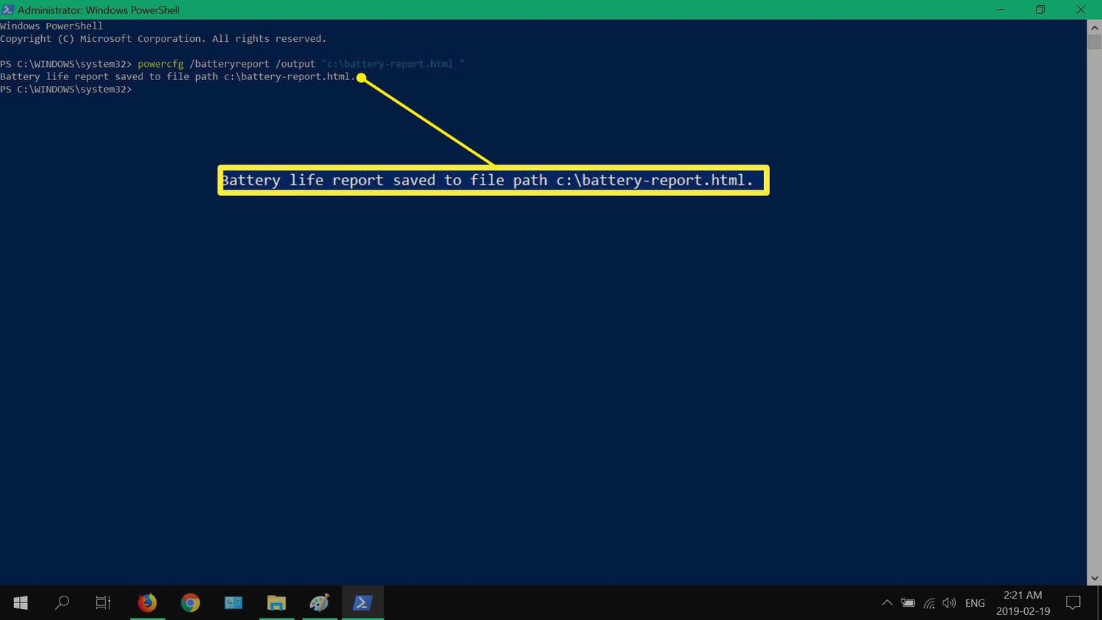Close the Administrator PowerShell window
This screenshot has height=620, width=1102.
coord(1081,10)
